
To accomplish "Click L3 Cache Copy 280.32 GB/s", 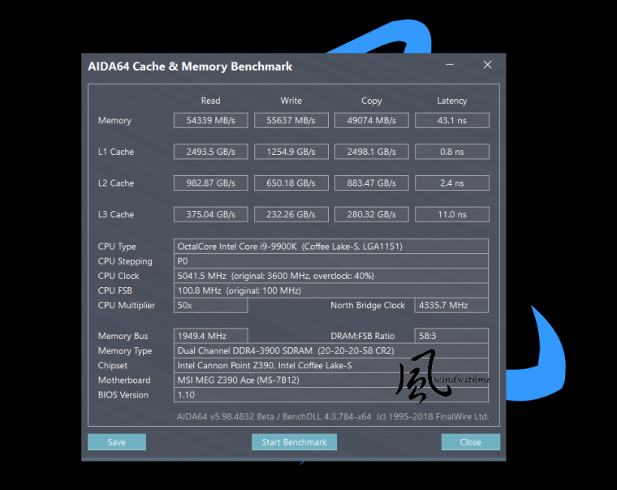I will point(372,214).
